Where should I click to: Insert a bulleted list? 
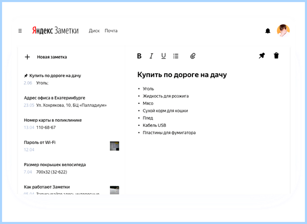pyautogui.click(x=176, y=56)
